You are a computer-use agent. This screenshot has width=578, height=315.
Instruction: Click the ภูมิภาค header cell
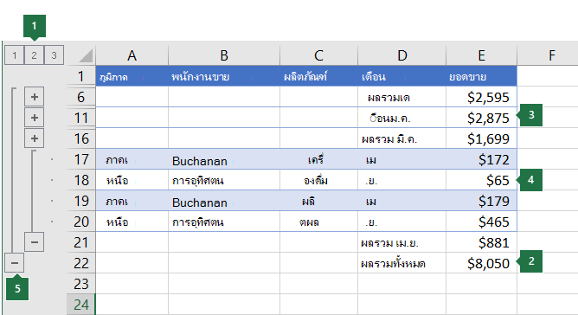point(132,76)
